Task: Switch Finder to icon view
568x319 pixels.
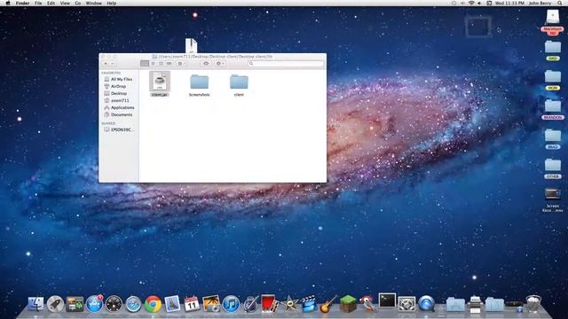Action: [145, 63]
